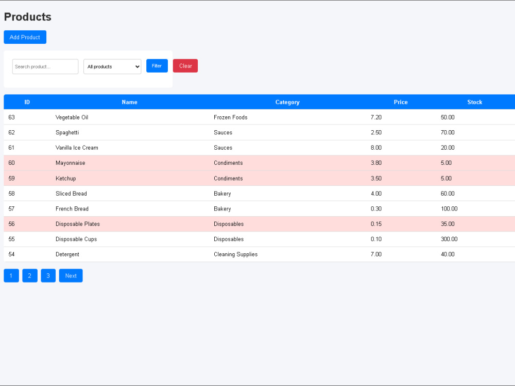The height and width of the screenshot is (386, 515).
Task: Select the French Bread product name
Action: tap(72, 209)
